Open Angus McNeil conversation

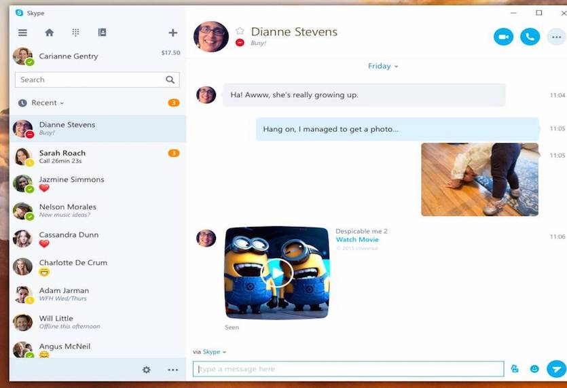point(98,348)
